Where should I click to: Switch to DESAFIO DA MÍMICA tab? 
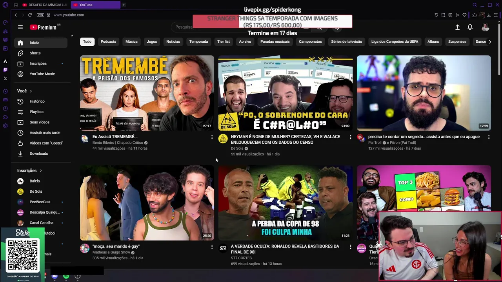[x=45, y=5]
